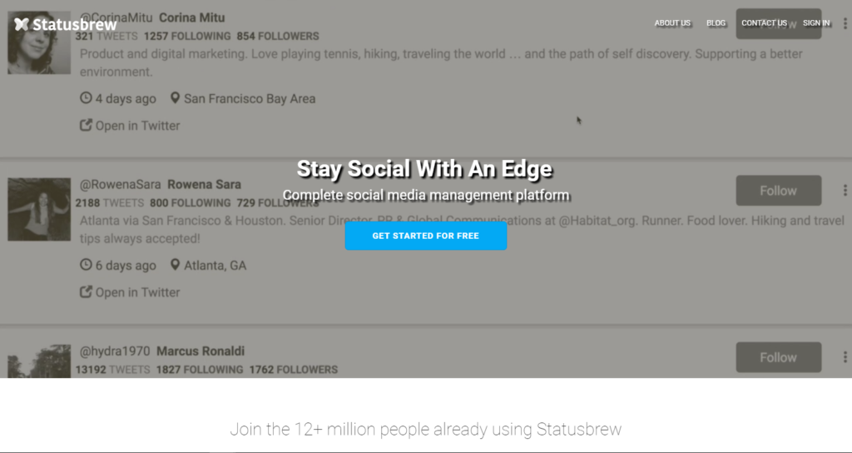Click the Statusbrew butterfly logo icon

tap(21, 24)
